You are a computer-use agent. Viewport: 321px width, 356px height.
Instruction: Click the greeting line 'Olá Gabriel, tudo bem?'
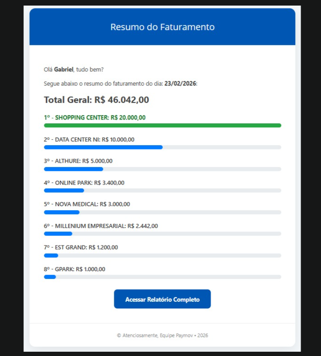74,69
